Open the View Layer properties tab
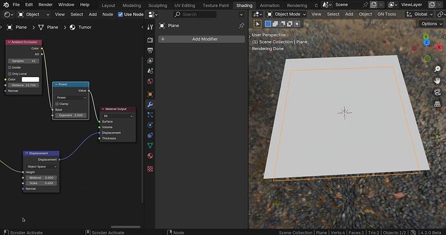This screenshot has height=235, width=446. tap(150, 60)
